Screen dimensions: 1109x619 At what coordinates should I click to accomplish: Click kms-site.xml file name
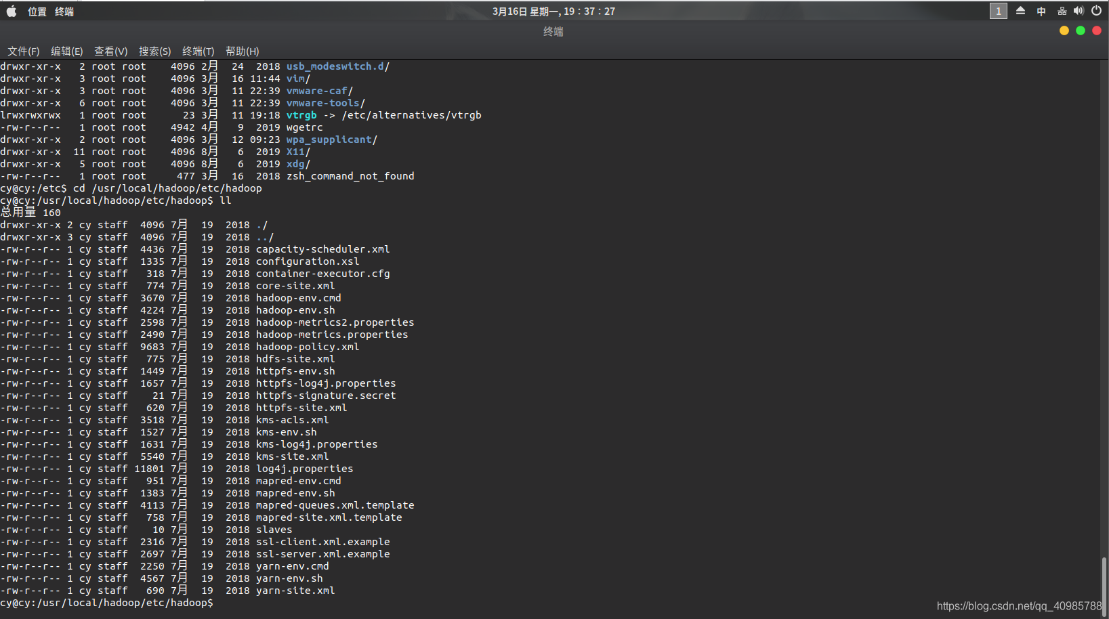coord(293,456)
